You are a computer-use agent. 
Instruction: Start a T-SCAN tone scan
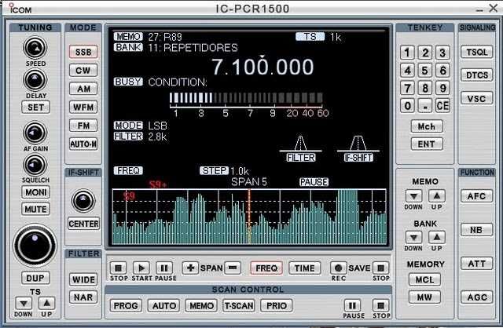coord(239,305)
